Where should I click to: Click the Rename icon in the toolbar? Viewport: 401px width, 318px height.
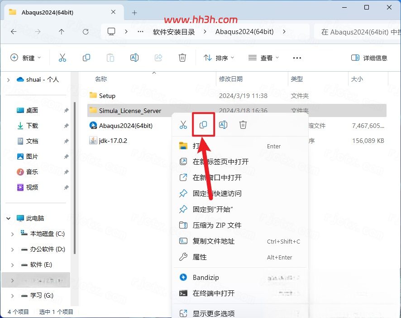[134, 58]
